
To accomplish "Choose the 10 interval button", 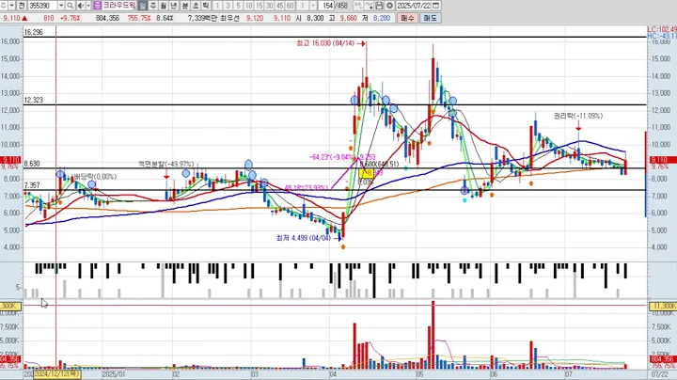I will tap(248, 6).
